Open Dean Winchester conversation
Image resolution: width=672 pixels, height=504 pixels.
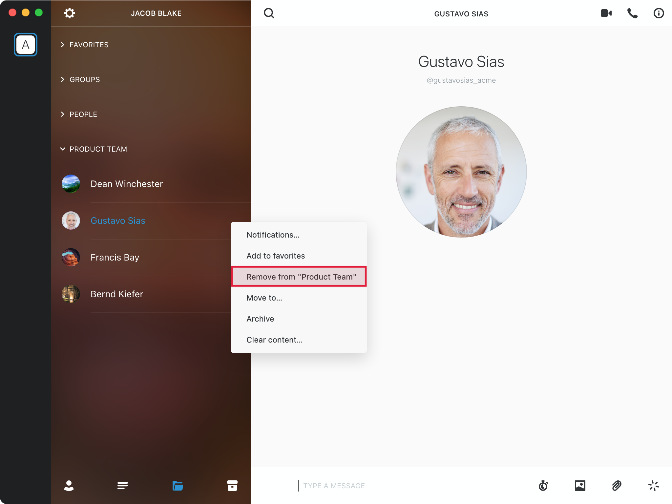151,184
